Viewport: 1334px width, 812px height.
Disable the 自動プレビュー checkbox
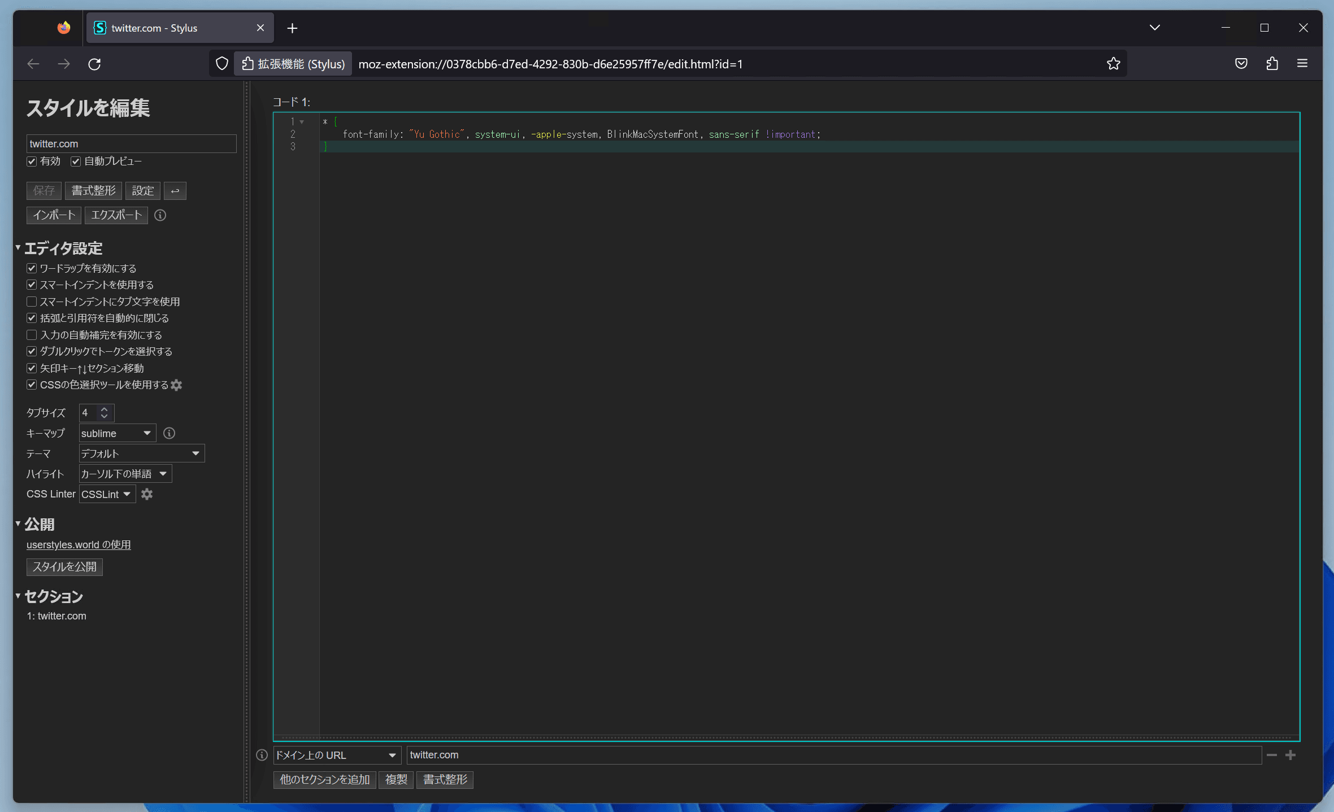(x=76, y=161)
